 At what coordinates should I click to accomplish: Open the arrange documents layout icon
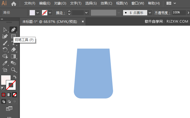pyautogui.click(x=169, y=3)
